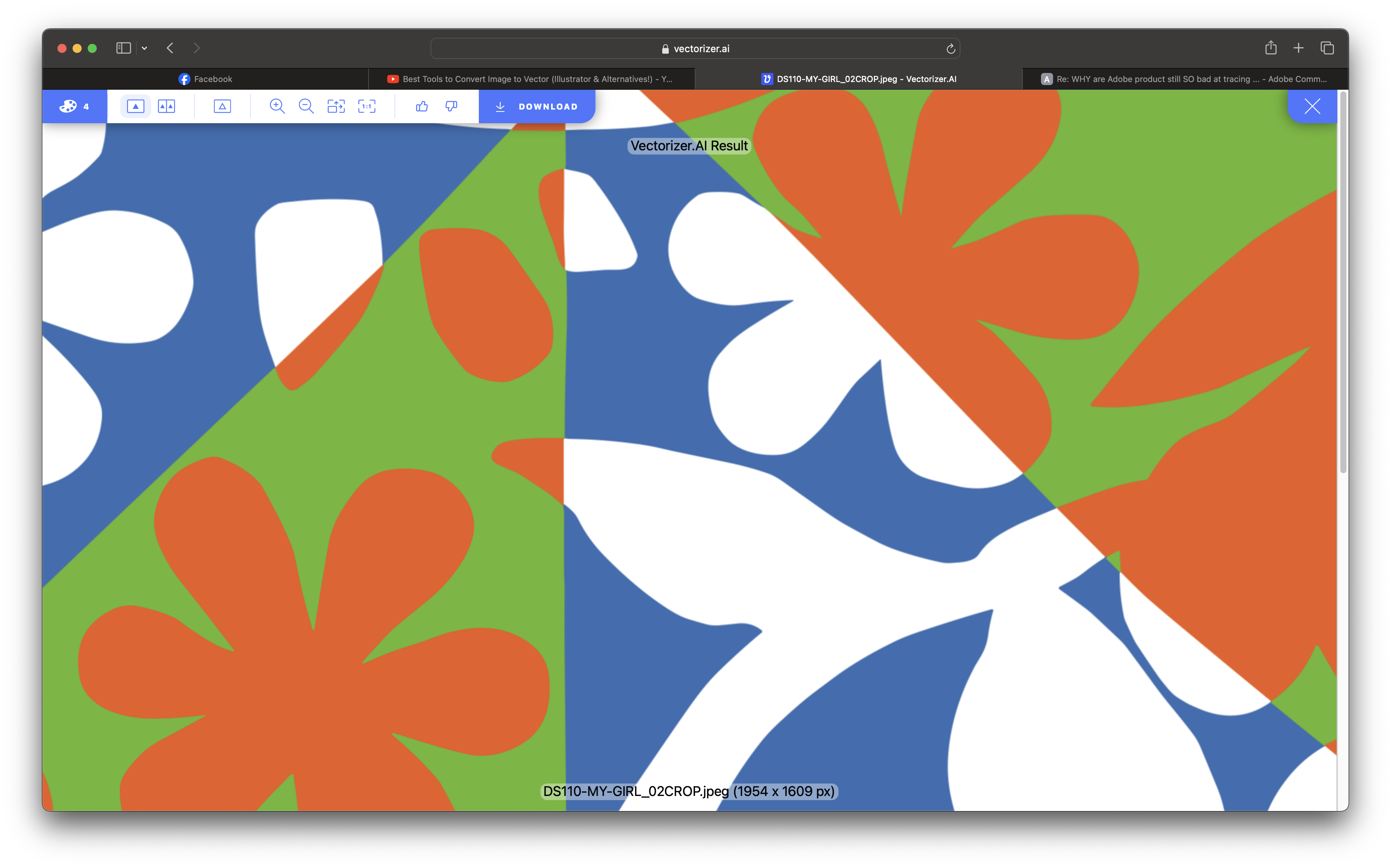
Task: Select single image view mode
Action: (135, 106)
